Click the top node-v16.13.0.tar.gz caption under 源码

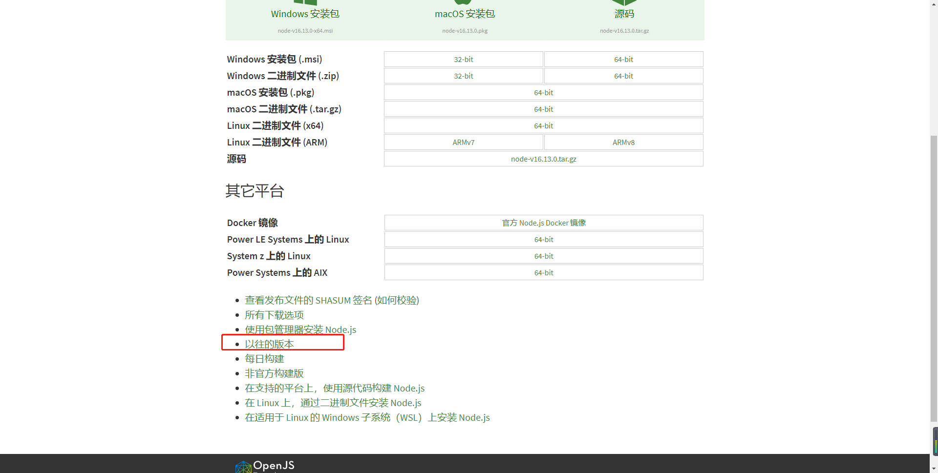coord(624,31)
